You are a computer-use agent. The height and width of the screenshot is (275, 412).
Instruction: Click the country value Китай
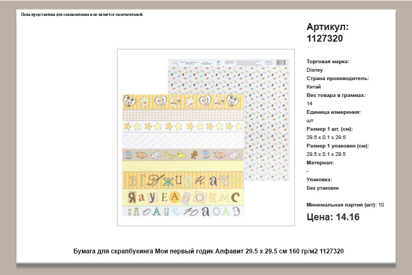pyautogui.click(x=313, y=87)
